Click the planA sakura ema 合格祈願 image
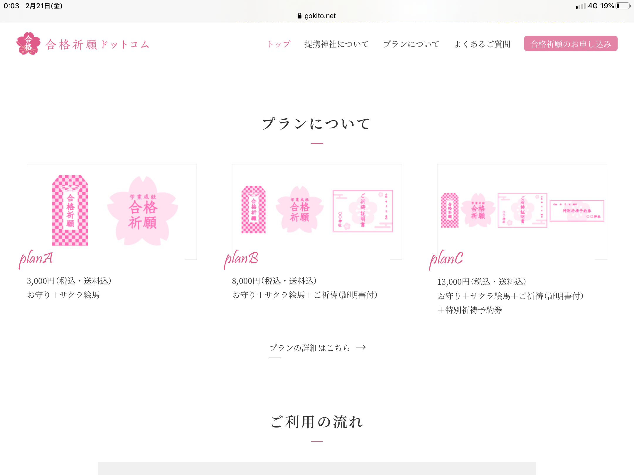The height and width of the screenshot is (475, 634). (x=143, y=211)
